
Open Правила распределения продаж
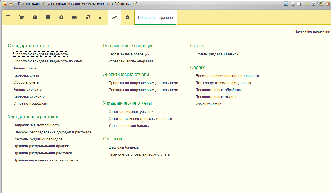(41, 146)
